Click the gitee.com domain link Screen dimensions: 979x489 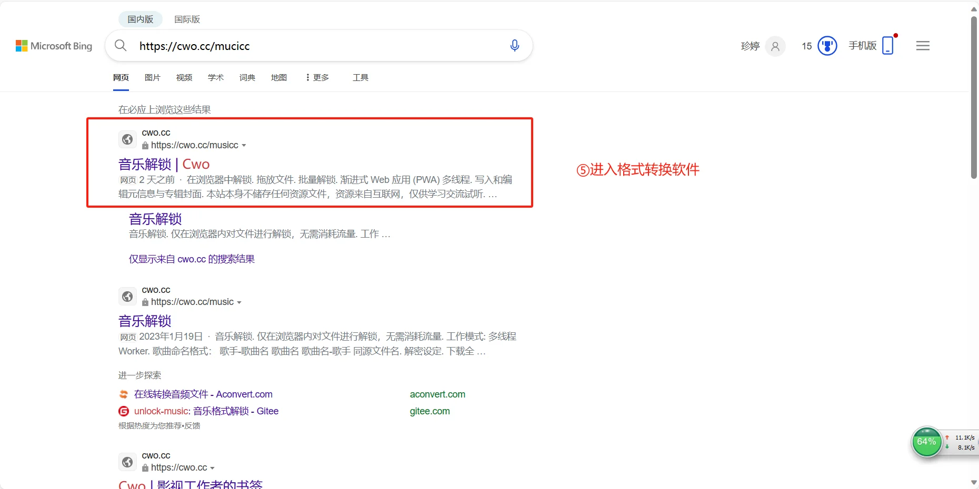click(429, 411)
